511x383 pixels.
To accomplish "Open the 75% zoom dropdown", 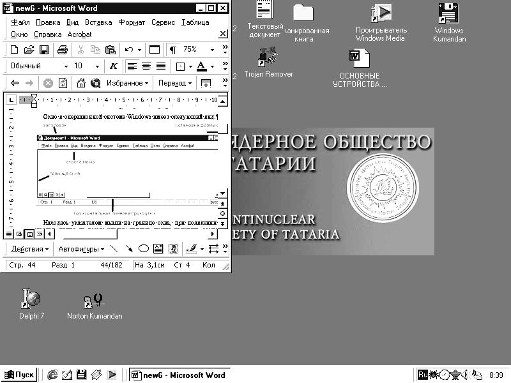I will click(212, 50).
